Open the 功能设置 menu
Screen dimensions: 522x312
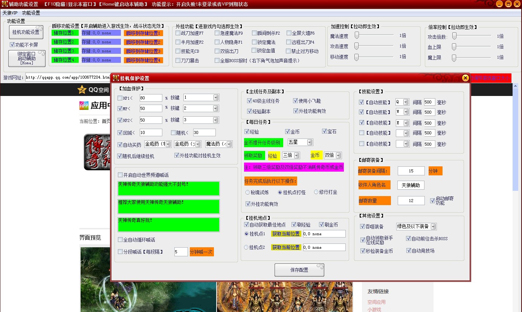click(30, 12)
